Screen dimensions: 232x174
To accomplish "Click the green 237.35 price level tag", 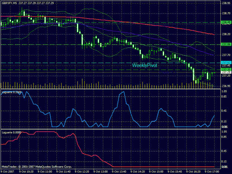I will coord(226,69).
